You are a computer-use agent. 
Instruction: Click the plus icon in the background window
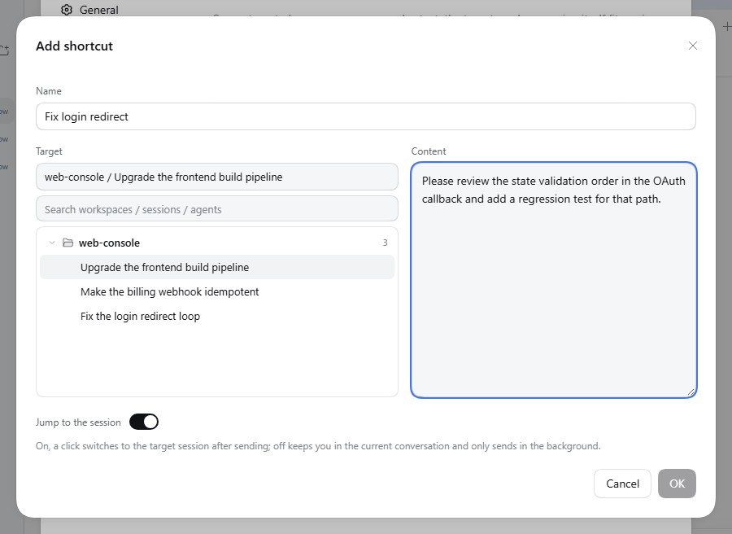[727, 27]
